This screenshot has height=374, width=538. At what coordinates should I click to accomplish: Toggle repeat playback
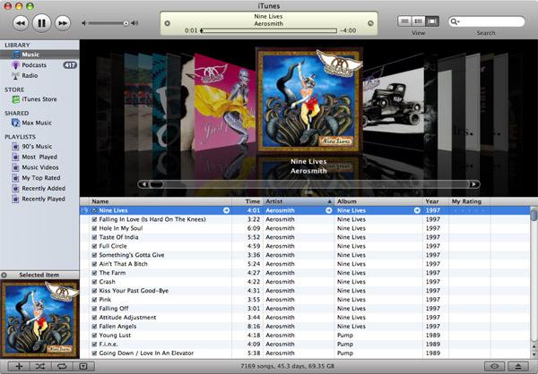point(62,366)
